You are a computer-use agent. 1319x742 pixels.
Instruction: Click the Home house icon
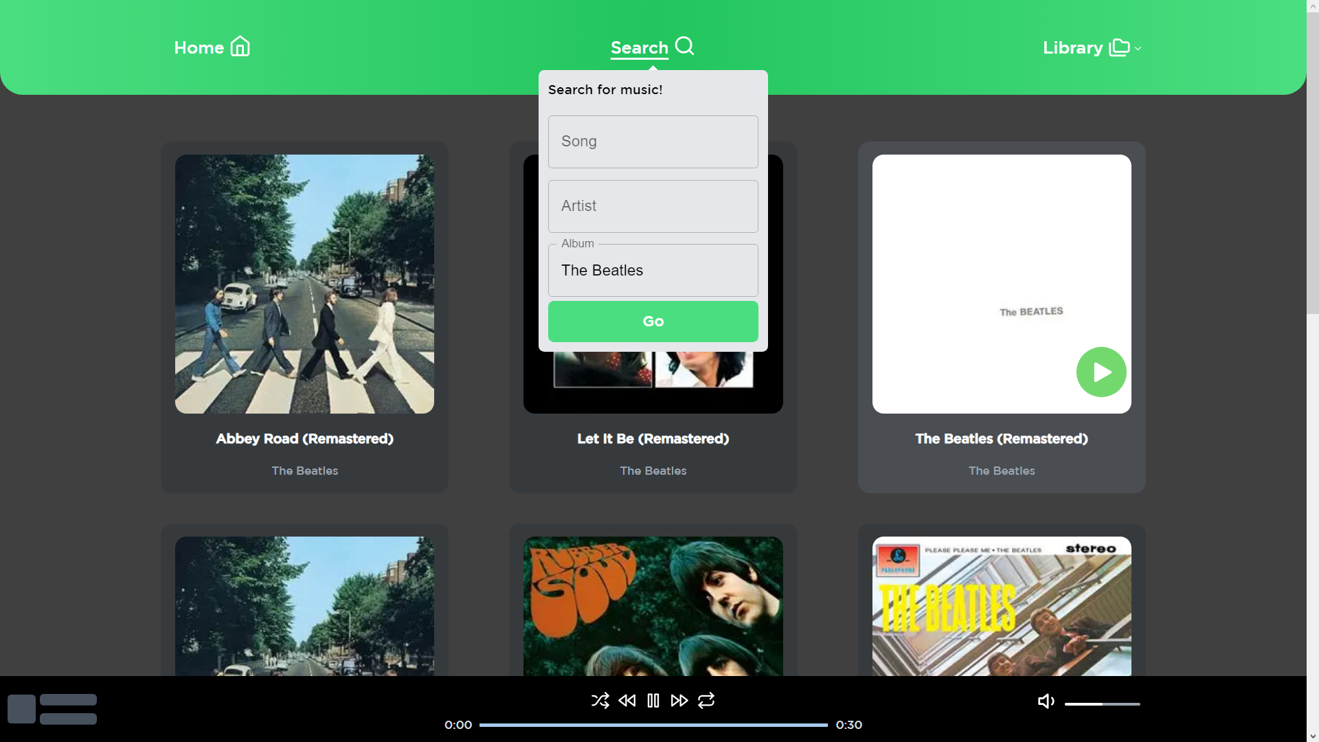[240, 47]
